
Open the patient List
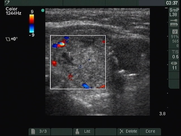point(84,131)
